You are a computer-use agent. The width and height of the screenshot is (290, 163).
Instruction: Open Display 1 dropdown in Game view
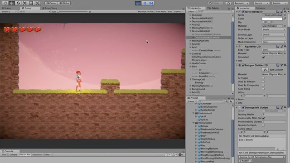[9, 11]
